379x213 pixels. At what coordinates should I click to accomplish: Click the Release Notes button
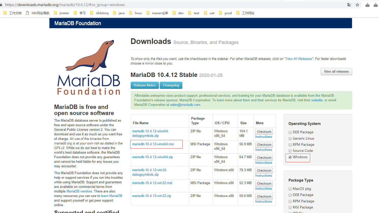point(145,85)
